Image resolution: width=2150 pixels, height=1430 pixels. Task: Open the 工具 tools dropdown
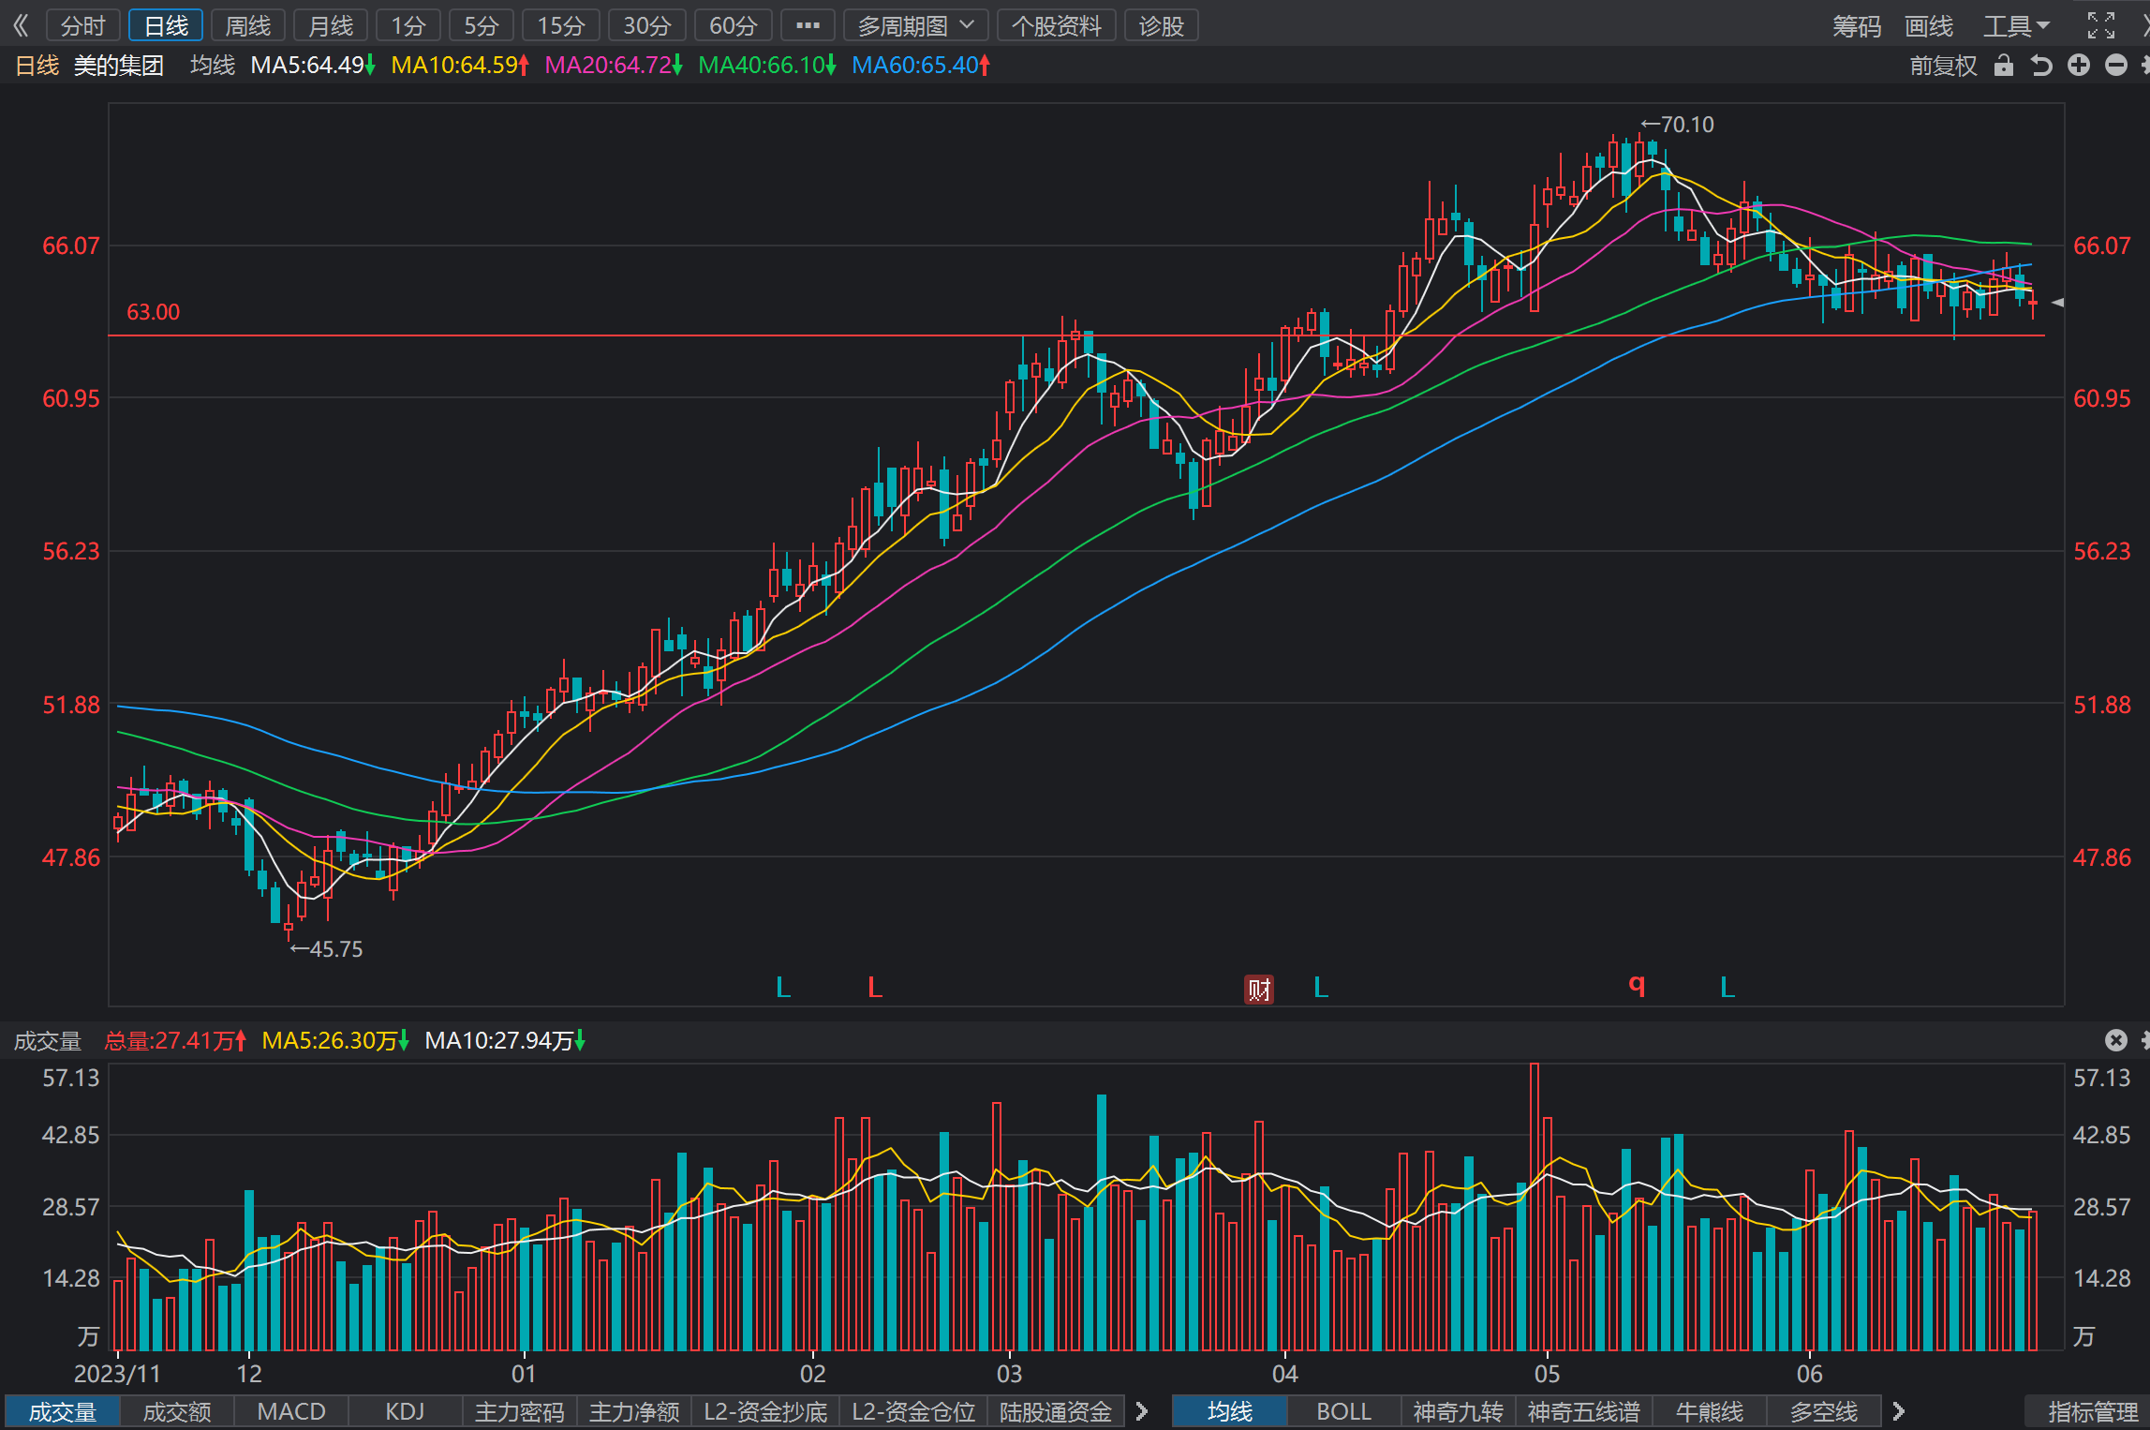2016,25
